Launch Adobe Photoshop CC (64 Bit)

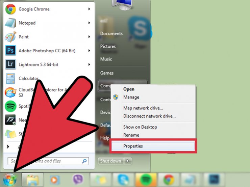click(47, 51)
